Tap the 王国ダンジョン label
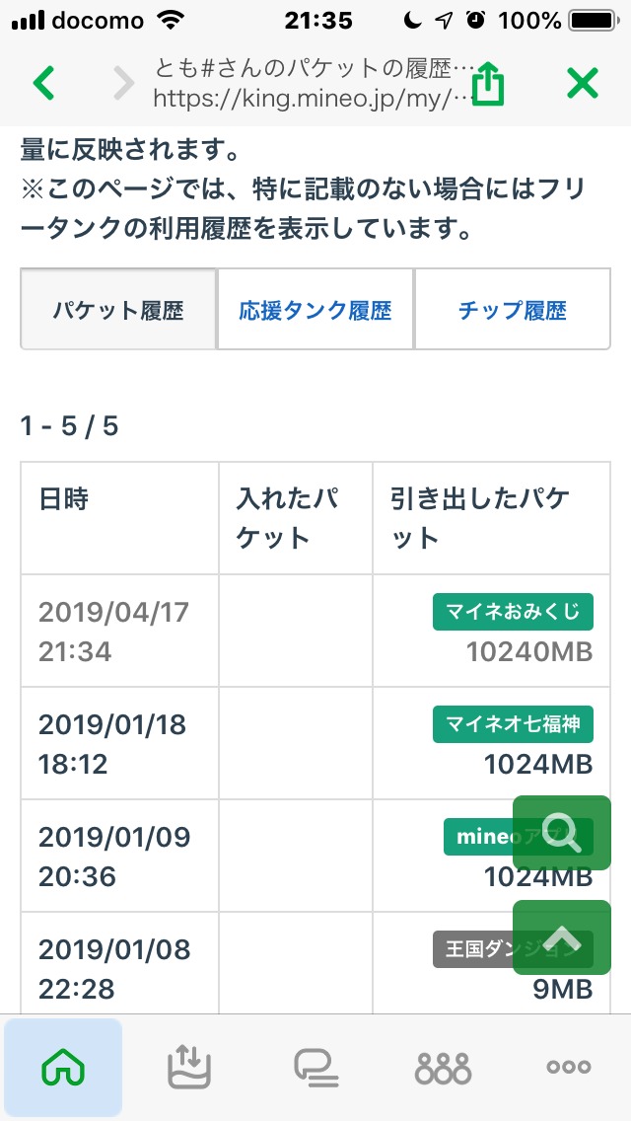631x1121 pixels. click(473, 949)
